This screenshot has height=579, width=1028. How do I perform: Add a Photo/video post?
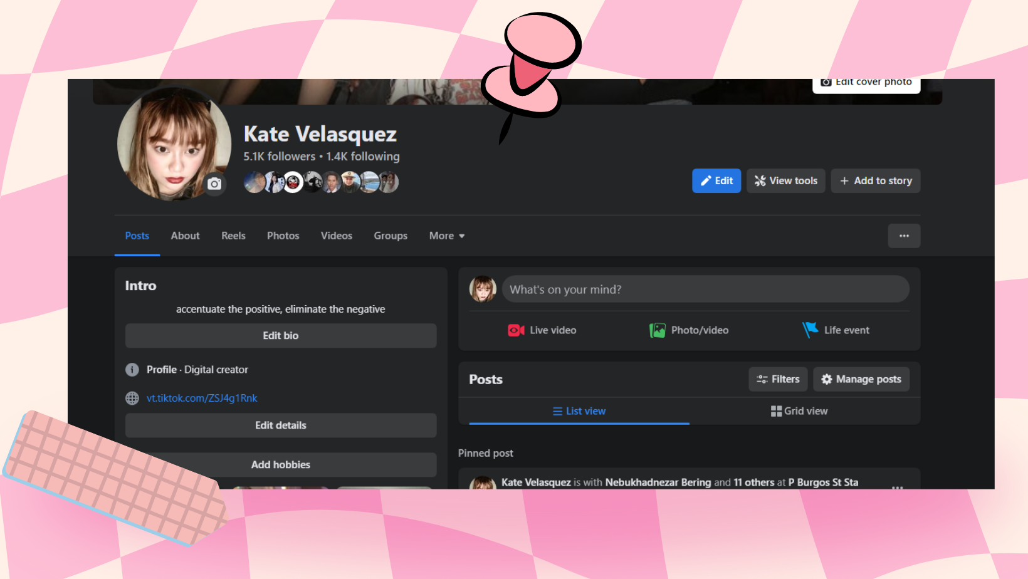point(689,330)
